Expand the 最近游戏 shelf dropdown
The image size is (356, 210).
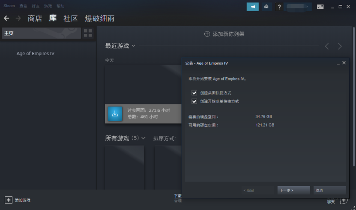133,46
